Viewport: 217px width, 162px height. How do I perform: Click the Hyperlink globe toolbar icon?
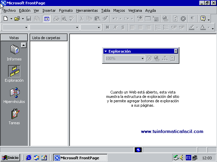(165, 19)
